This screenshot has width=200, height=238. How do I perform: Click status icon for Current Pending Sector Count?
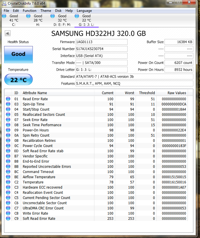(x=8, y=198)
